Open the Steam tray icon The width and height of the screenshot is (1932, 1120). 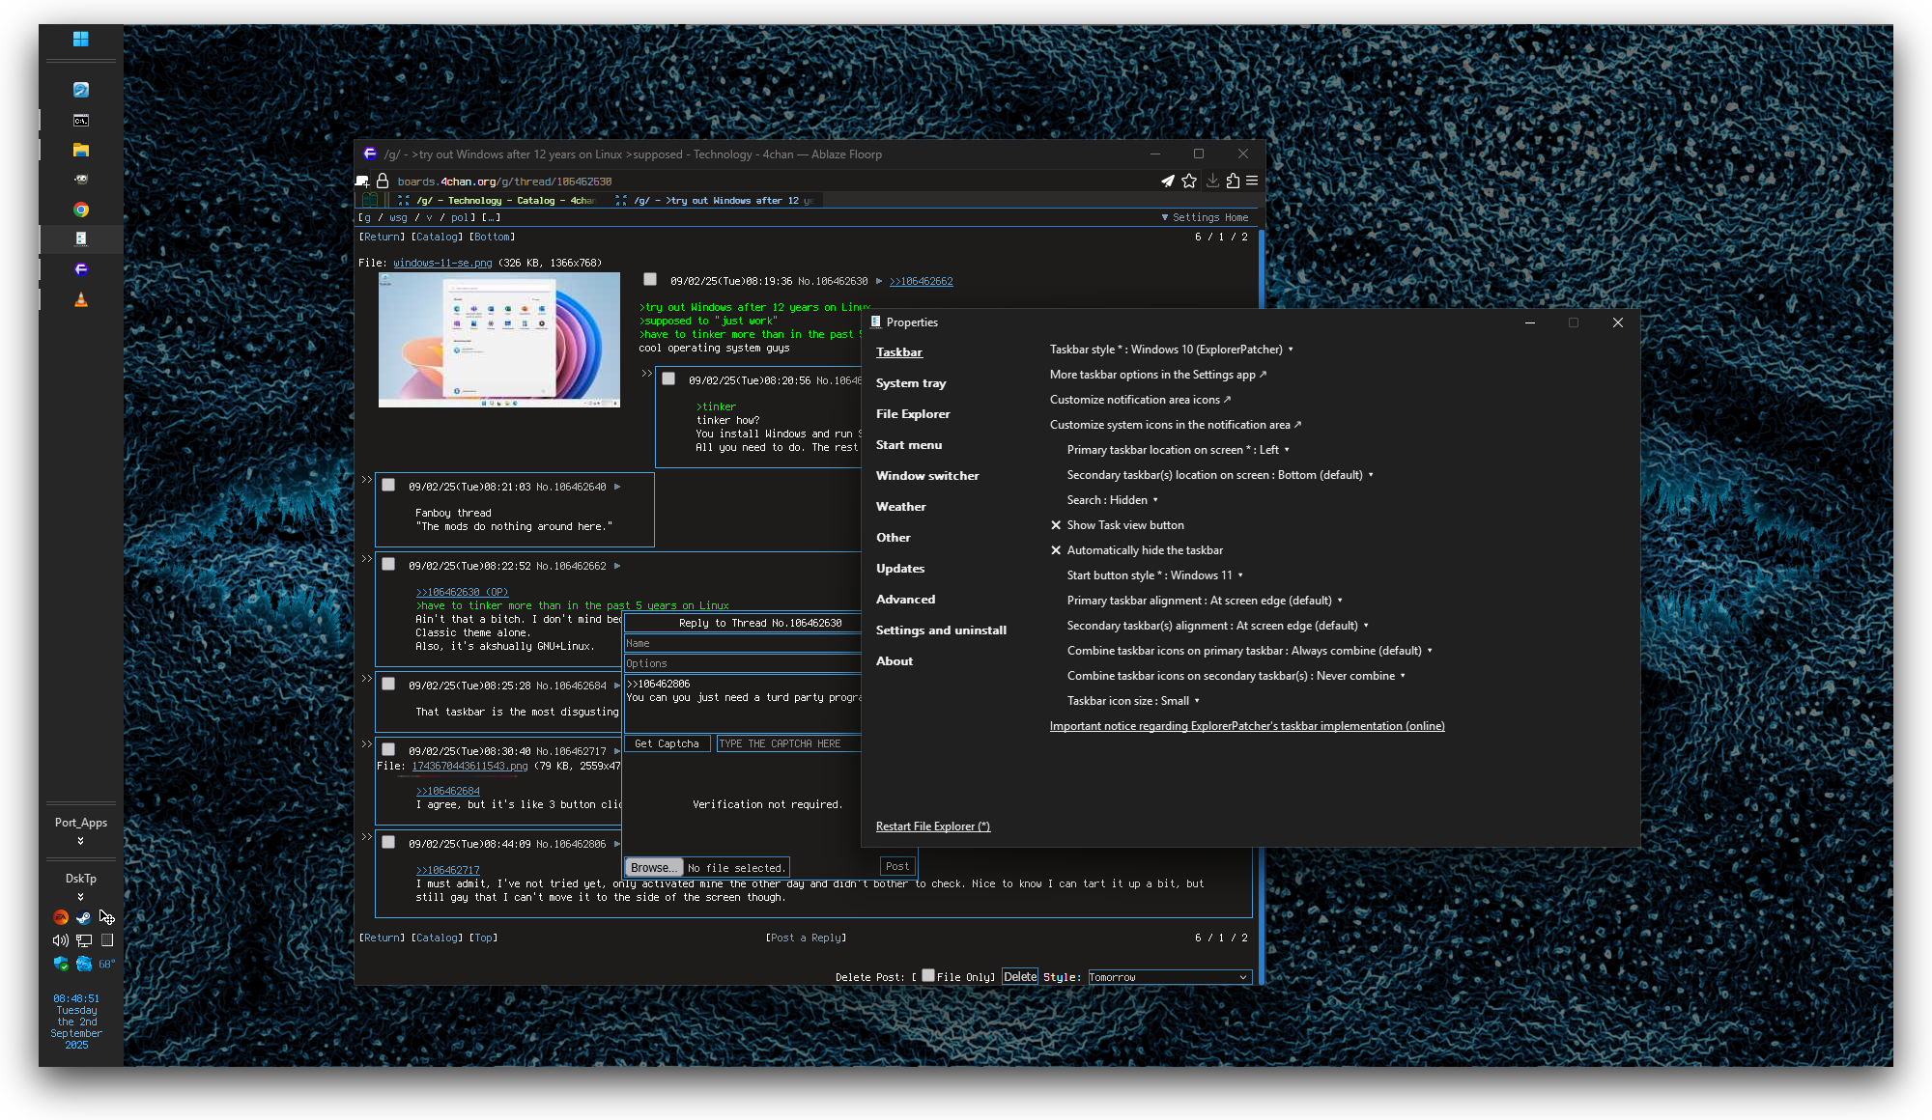[x=84, y=917]
